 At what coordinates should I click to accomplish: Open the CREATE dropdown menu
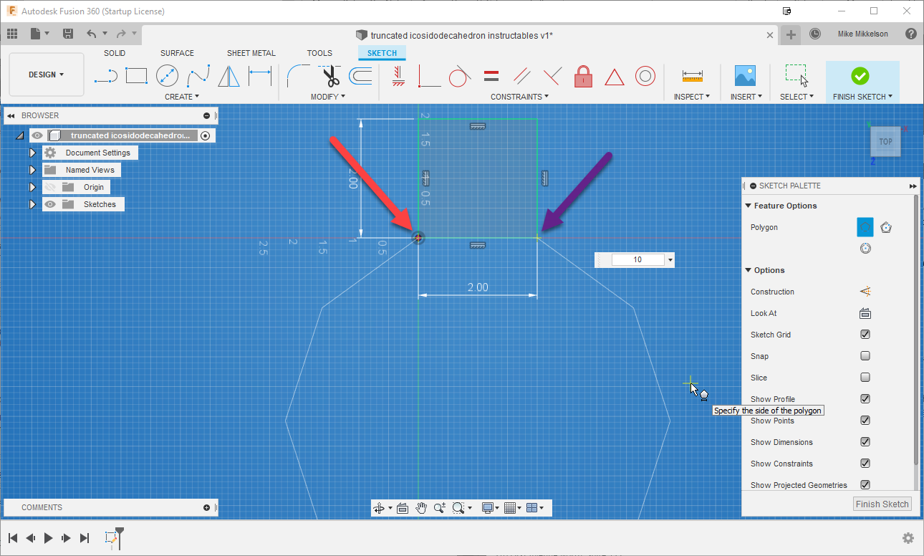(182, 96)
